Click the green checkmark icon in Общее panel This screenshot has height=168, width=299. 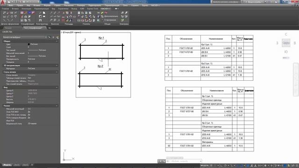pyautogui.click(x=102, y=13)
